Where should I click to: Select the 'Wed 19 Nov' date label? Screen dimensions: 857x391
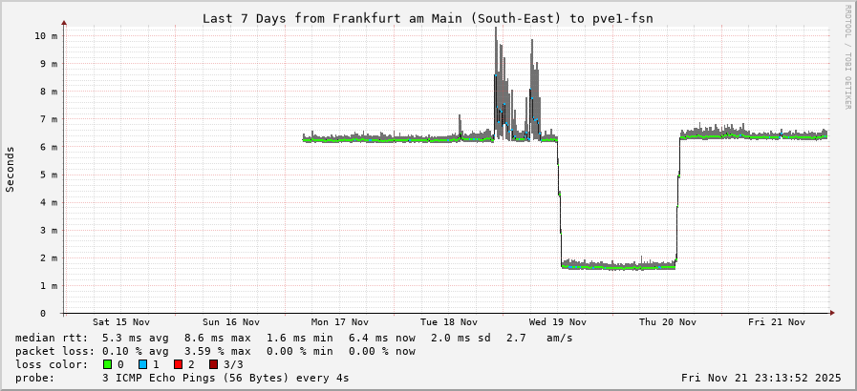[558, 322]
